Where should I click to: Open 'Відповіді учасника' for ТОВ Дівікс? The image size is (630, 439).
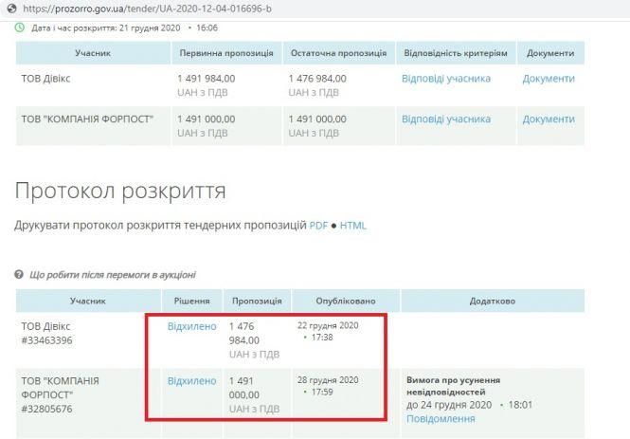(446, 79)
